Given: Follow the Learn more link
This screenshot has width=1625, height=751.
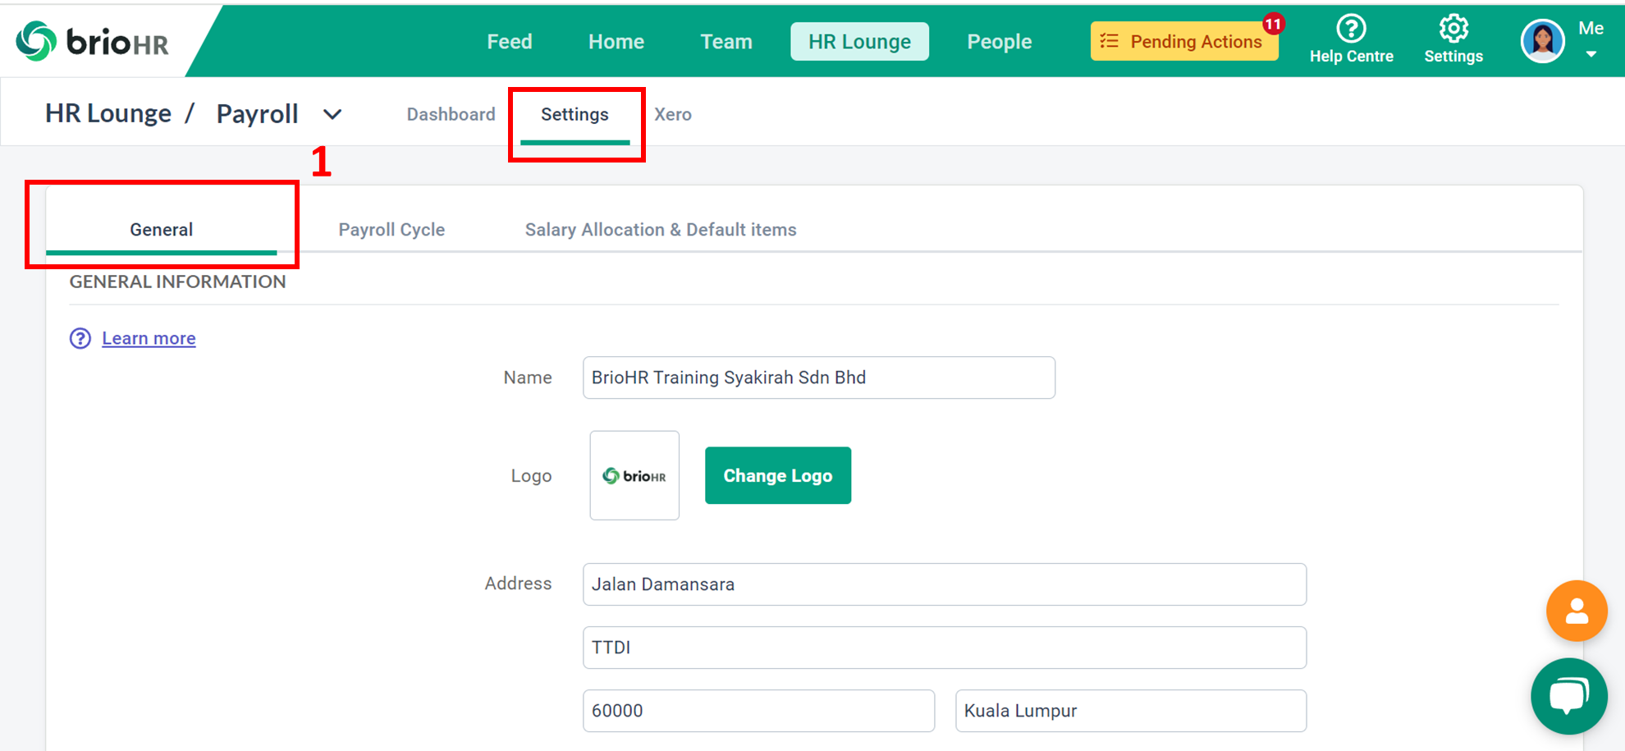Looking at the screenshot, I should click(149, 338).
